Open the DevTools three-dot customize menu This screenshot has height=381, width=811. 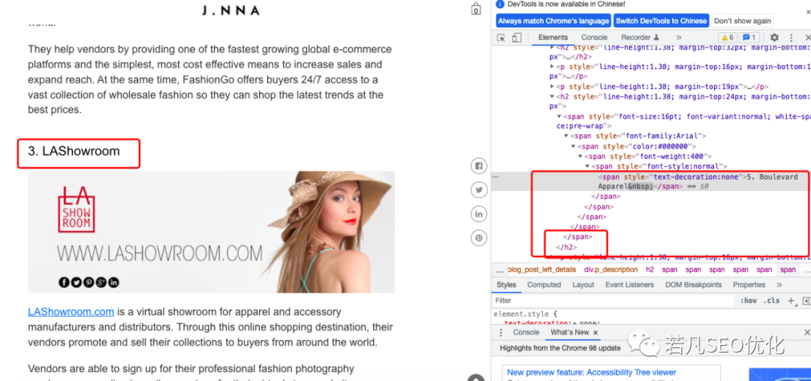[x=791, y=37]
